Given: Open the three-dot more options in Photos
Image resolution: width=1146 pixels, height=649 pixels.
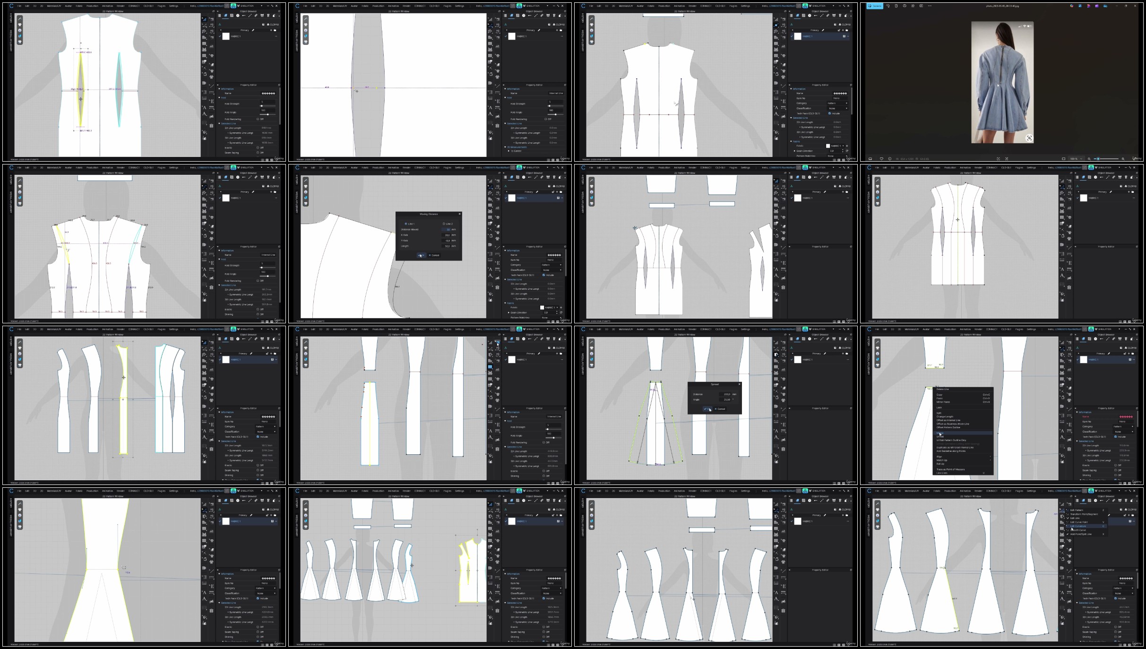Looking at the screenshot, I should click(930, 6).
